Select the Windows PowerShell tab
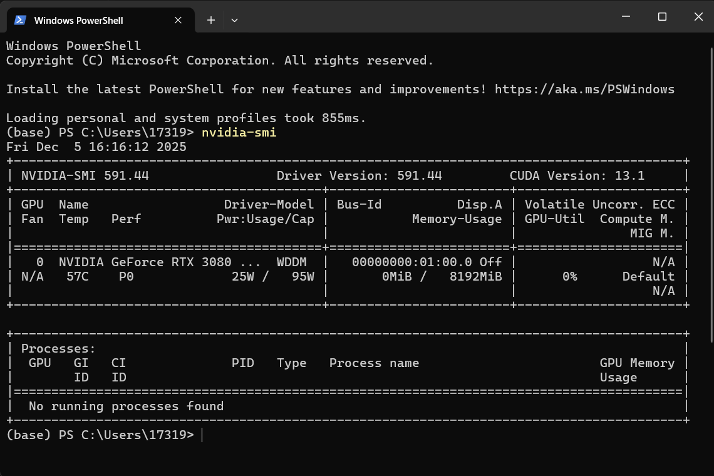Viewport: 714px width, 476px height. (x=101, y=20)
